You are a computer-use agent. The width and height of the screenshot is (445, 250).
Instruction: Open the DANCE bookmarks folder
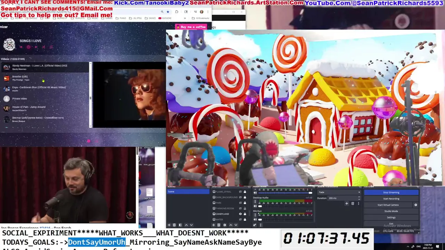pyautogui.click(x=150, y=18)
